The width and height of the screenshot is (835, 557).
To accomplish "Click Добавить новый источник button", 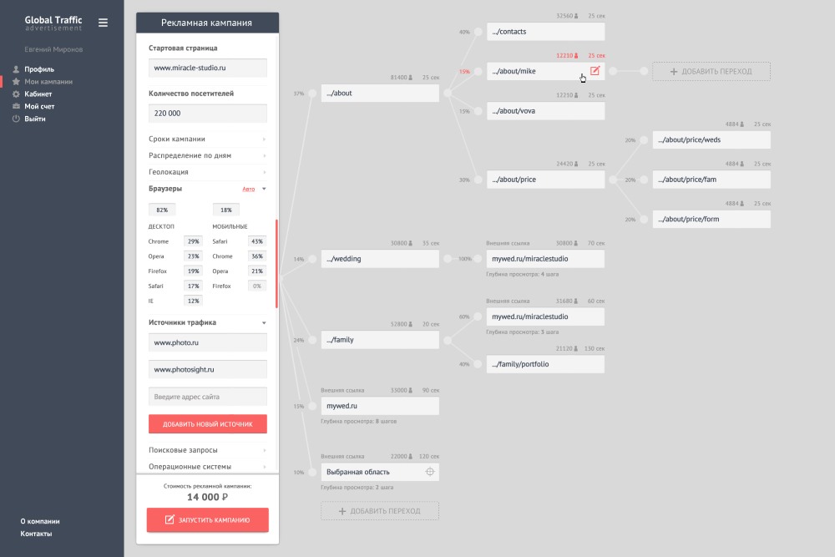I will point(208,424).
